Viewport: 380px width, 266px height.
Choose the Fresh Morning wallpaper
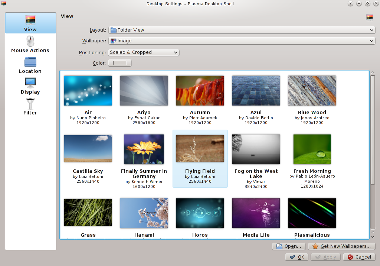pos(312,149)
